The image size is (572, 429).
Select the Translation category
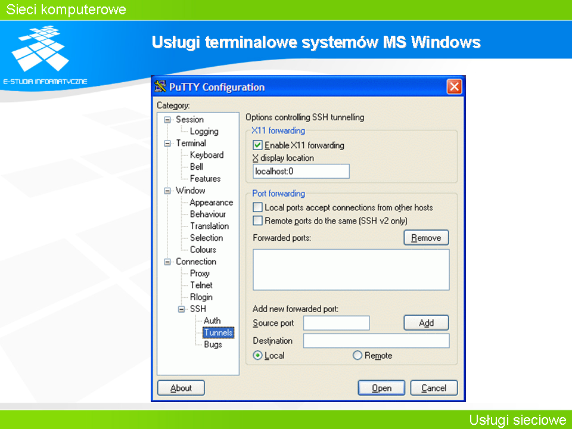click(x=209, y=226)
